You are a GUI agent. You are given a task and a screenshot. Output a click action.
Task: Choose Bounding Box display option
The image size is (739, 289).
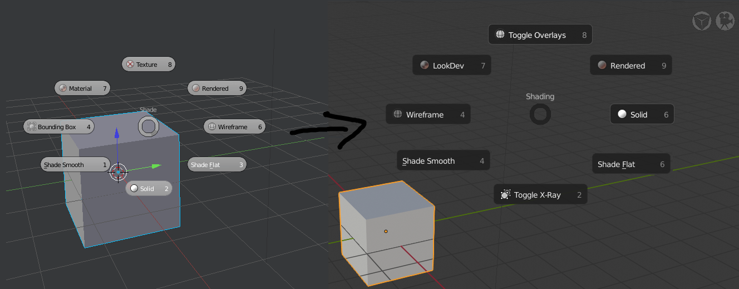(x=58, y=127)
